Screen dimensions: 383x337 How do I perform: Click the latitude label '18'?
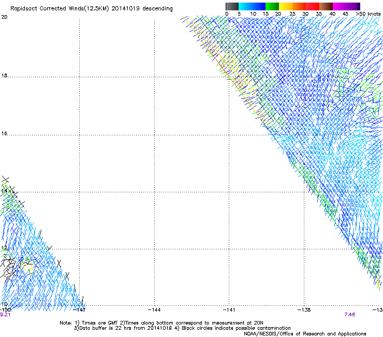[4, 76]
